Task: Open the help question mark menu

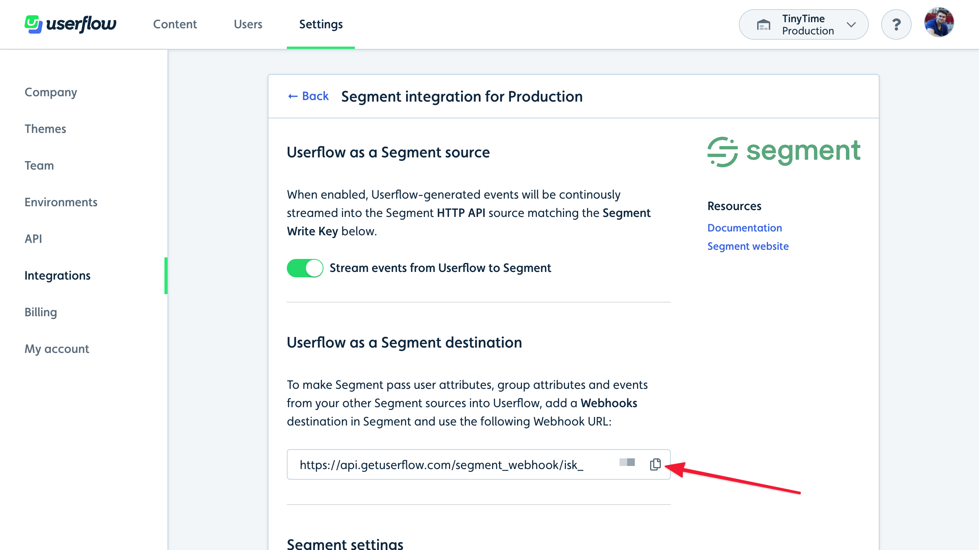Action: (x=896, y=24)
